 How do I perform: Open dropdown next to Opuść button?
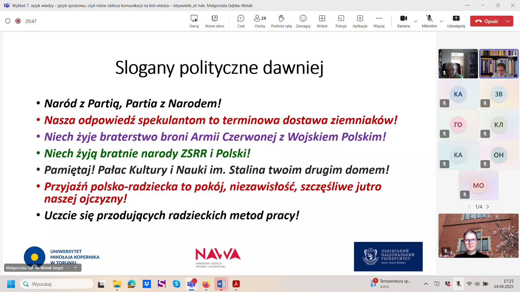pyautogui.click(x=508, y=21)
